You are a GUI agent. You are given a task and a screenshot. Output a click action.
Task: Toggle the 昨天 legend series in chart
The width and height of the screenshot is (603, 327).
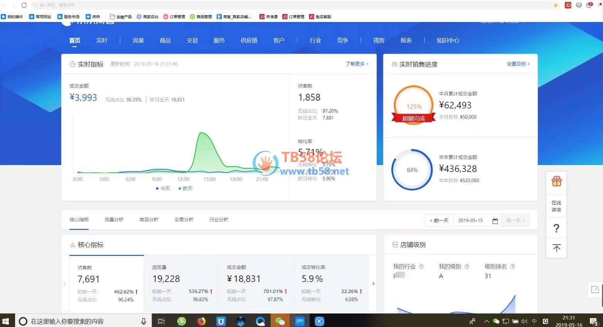click(x=185, y=189)
